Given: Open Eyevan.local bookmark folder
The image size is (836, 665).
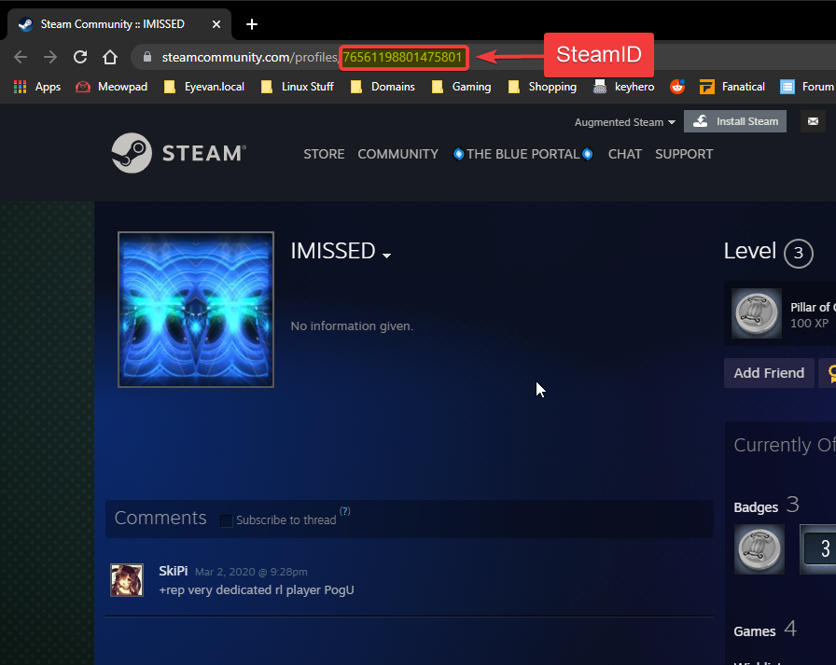Looking at the screenshot, I should pyautogui.click(x=204, y=87).
